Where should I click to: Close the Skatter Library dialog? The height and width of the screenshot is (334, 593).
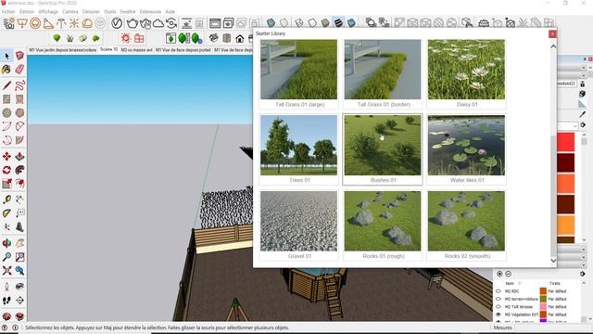(552, 34)
